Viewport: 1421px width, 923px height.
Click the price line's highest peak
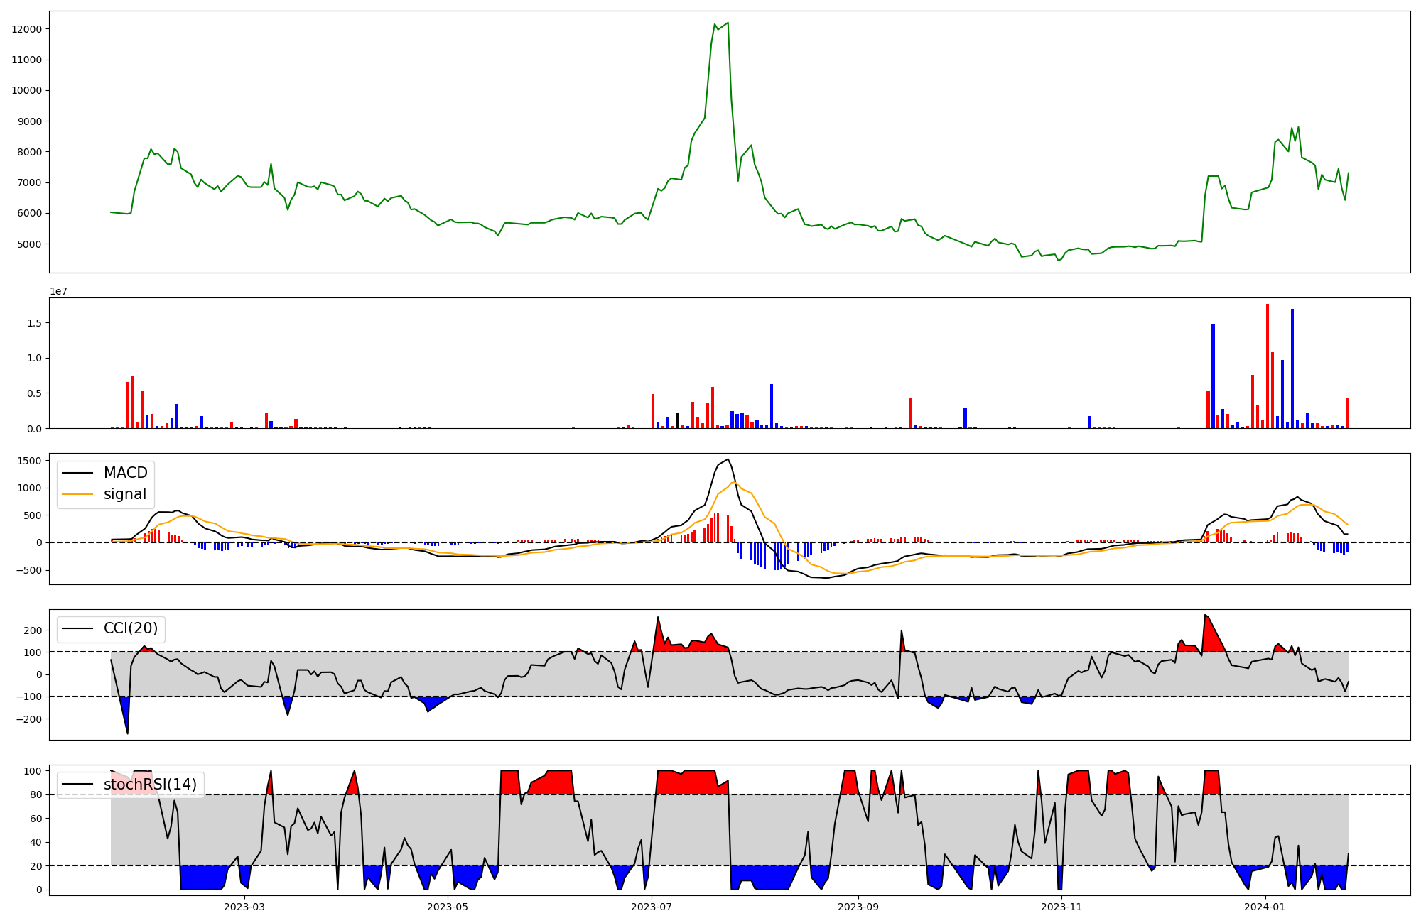(728, 23)
